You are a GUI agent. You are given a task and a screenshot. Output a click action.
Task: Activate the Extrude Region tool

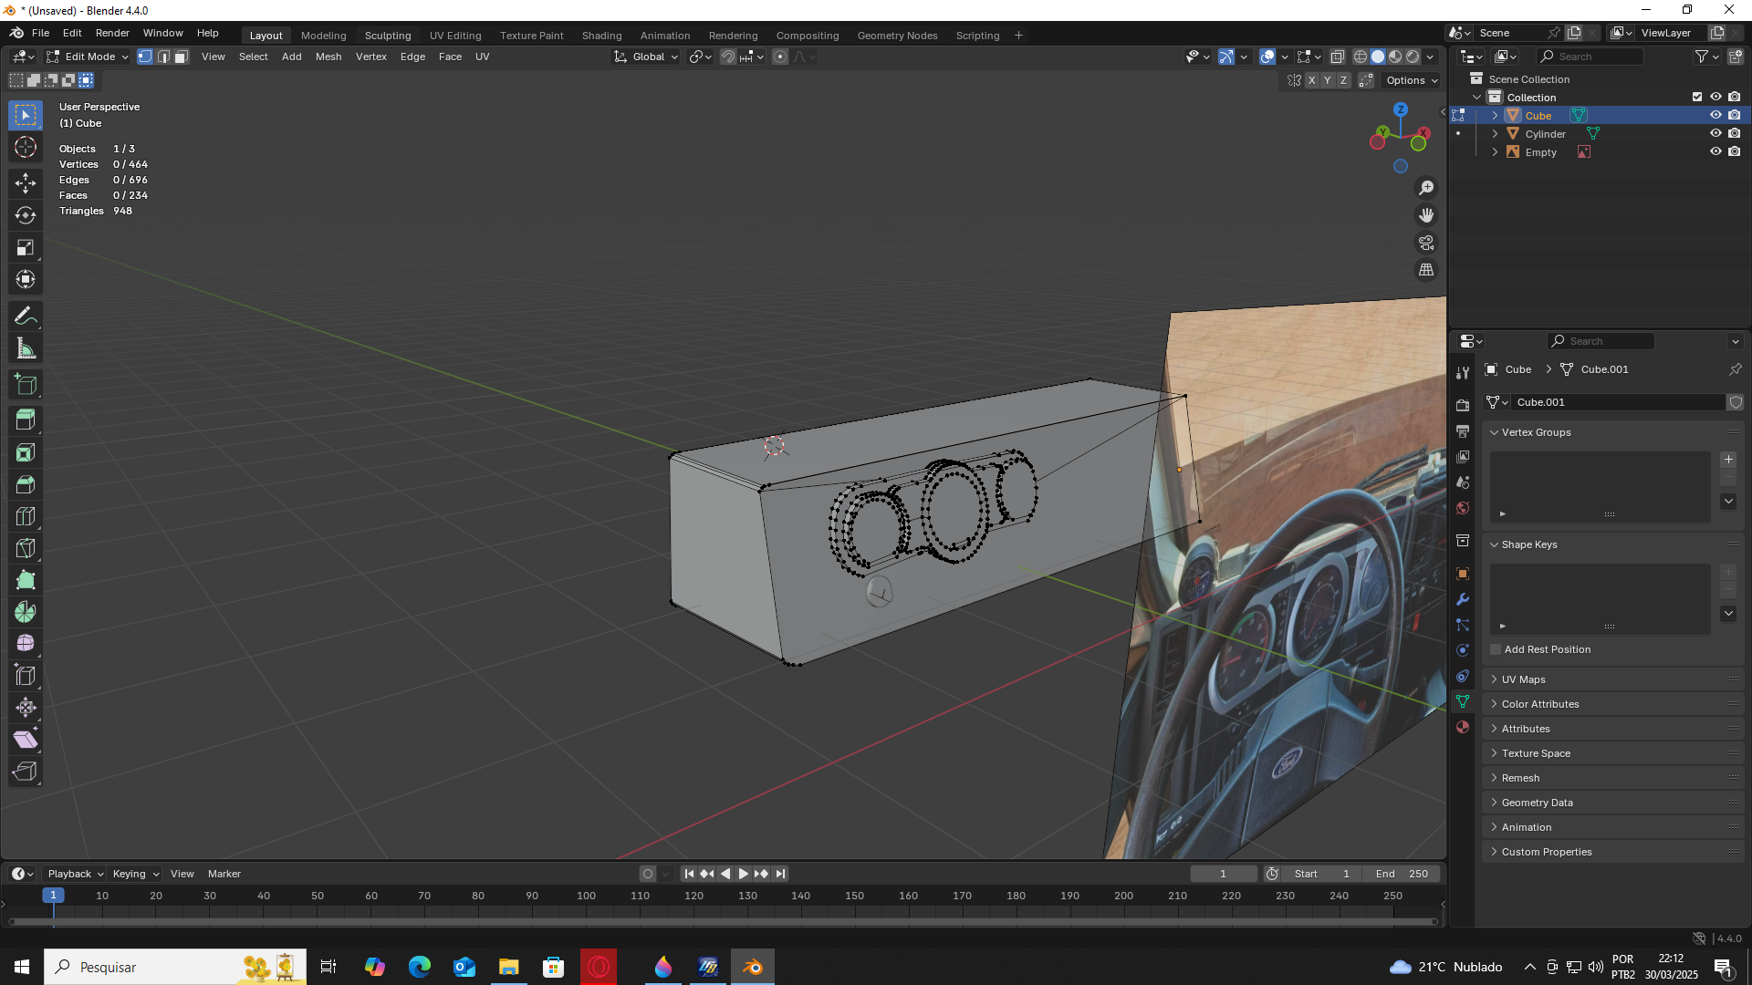point(26,420)
